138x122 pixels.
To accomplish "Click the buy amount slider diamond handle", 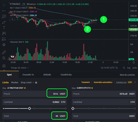I will tap(29, 108).
